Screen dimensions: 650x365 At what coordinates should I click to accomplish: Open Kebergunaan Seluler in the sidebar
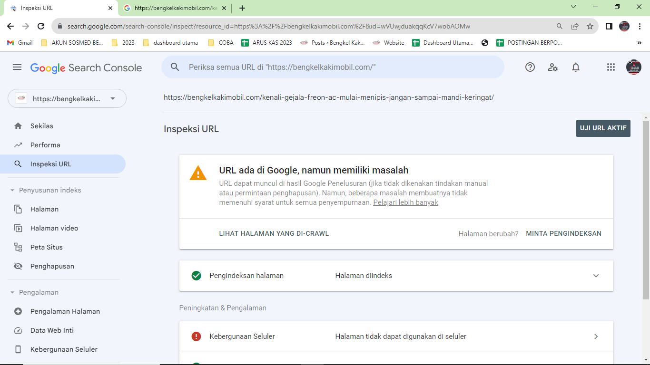63,349
